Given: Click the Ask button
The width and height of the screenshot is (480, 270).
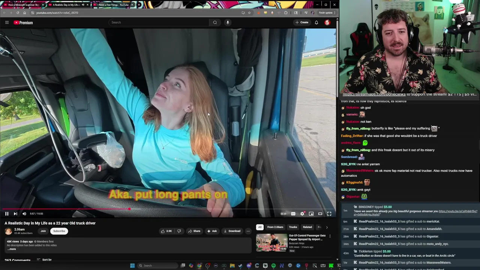Looking at the screenshot, I should point(212,231).
